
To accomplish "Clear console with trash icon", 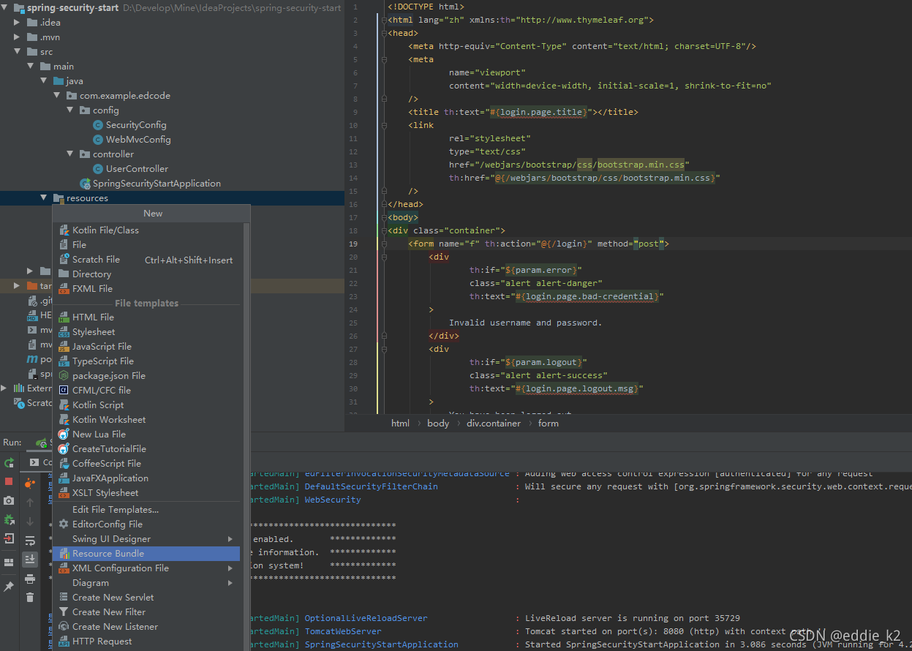I will tap(30, 598).
